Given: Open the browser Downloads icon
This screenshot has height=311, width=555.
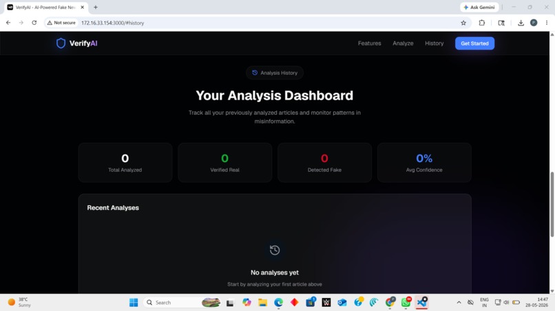Looking at the screenshot, I should tap(521, 23).
